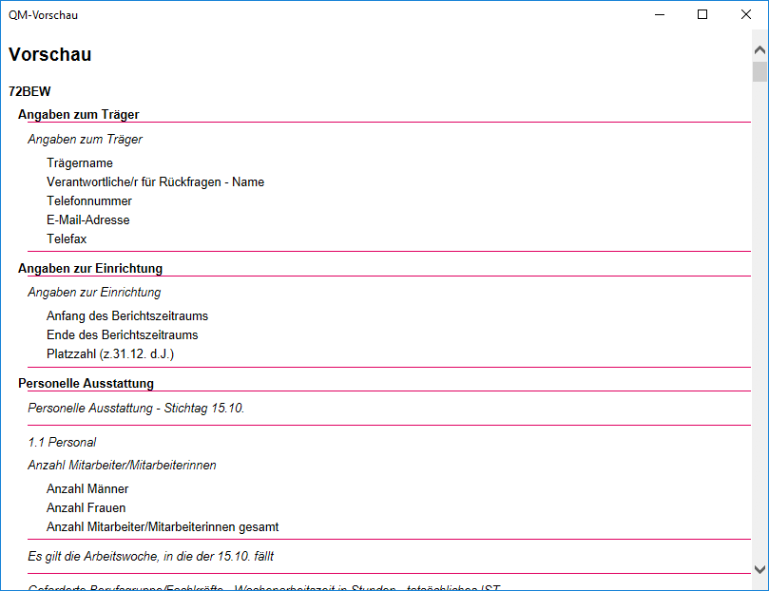The height and width of the screenshot is (591, 769).
Task: Click the bold Personelle Ausstattung heading
Action: click(x=86, y=383)
